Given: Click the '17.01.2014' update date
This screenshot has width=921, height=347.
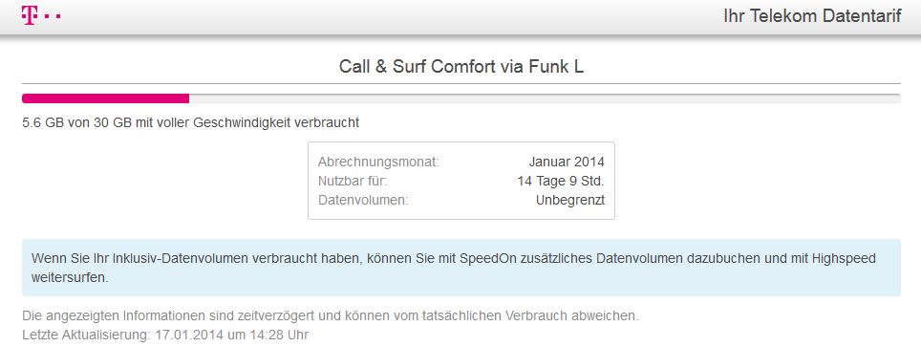Looking at the screenshot, I should pos(188,336).
